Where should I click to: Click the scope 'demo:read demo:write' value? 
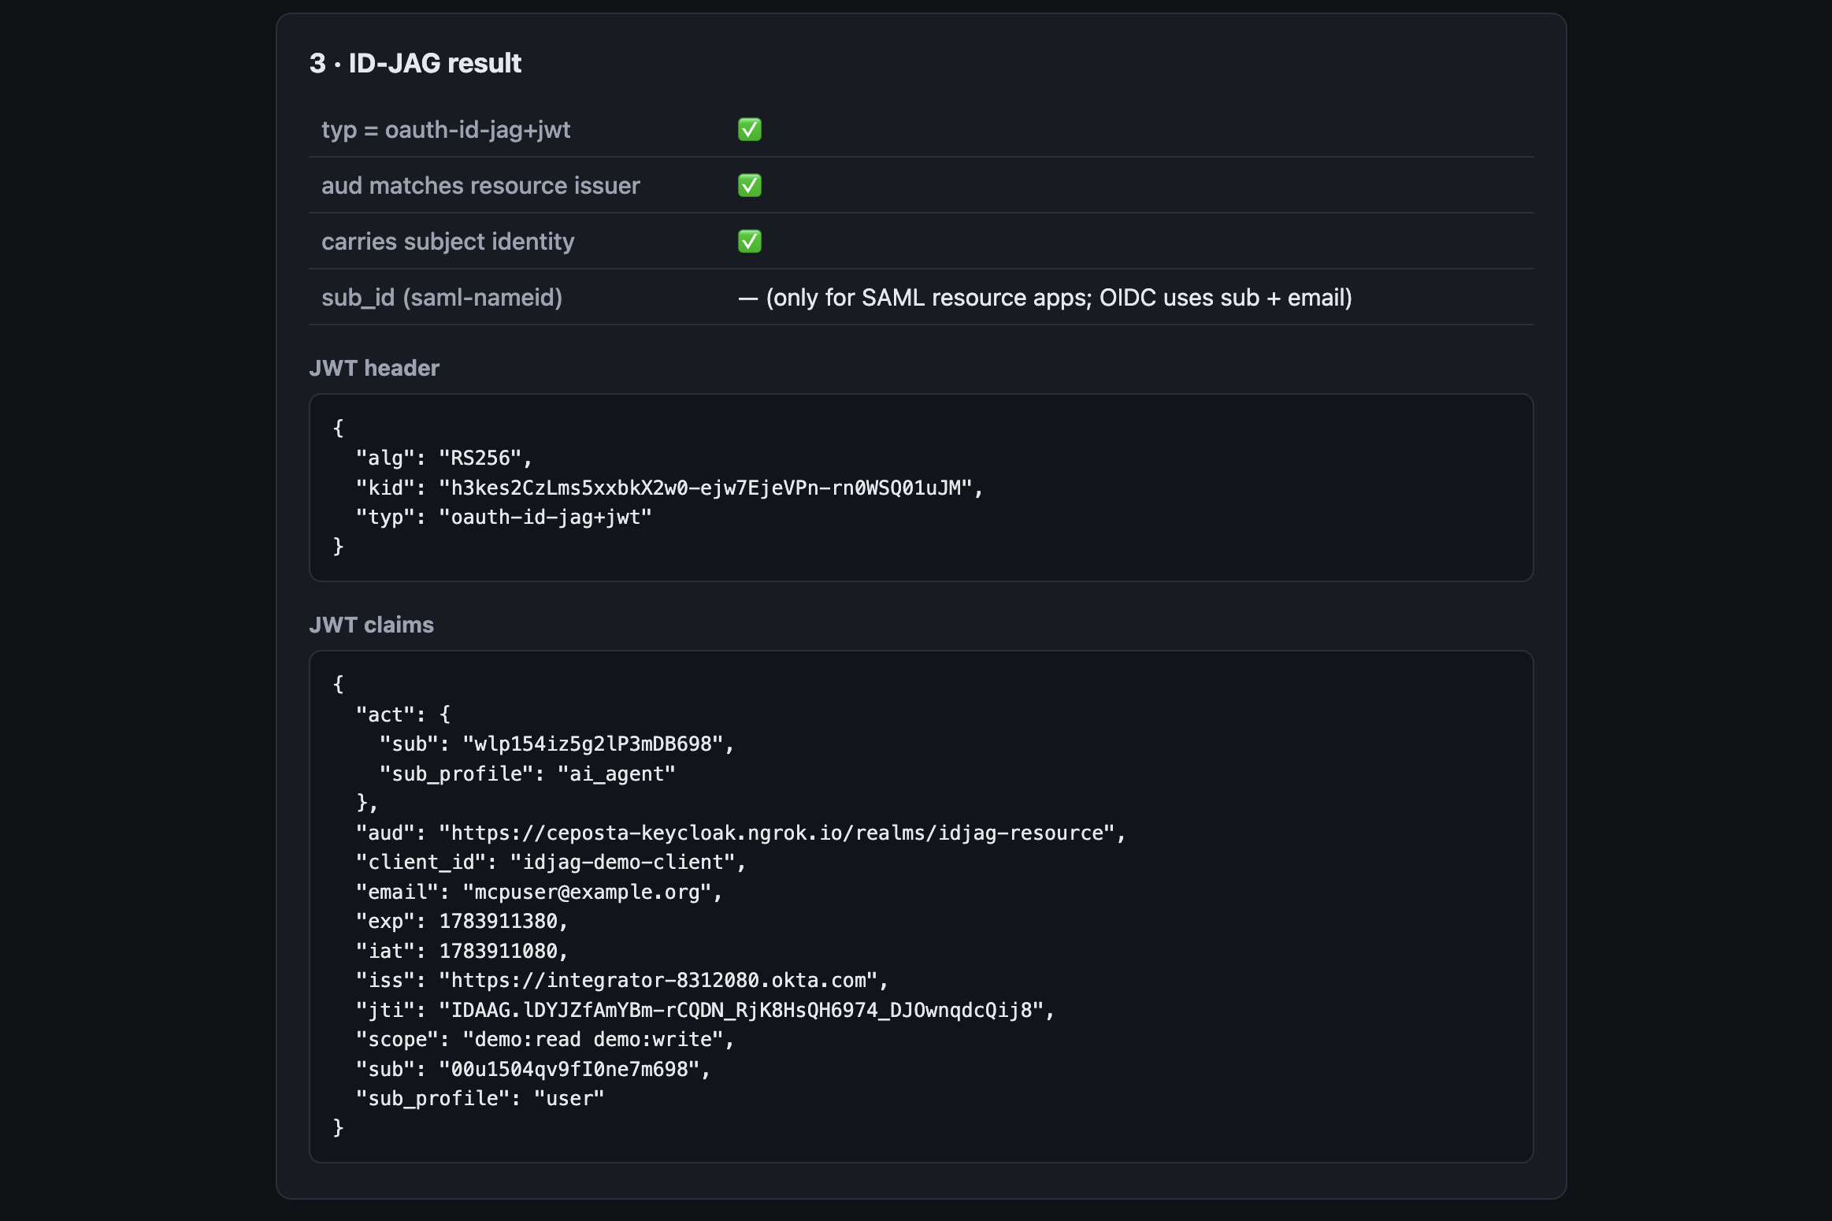(x=593, y=1039)
